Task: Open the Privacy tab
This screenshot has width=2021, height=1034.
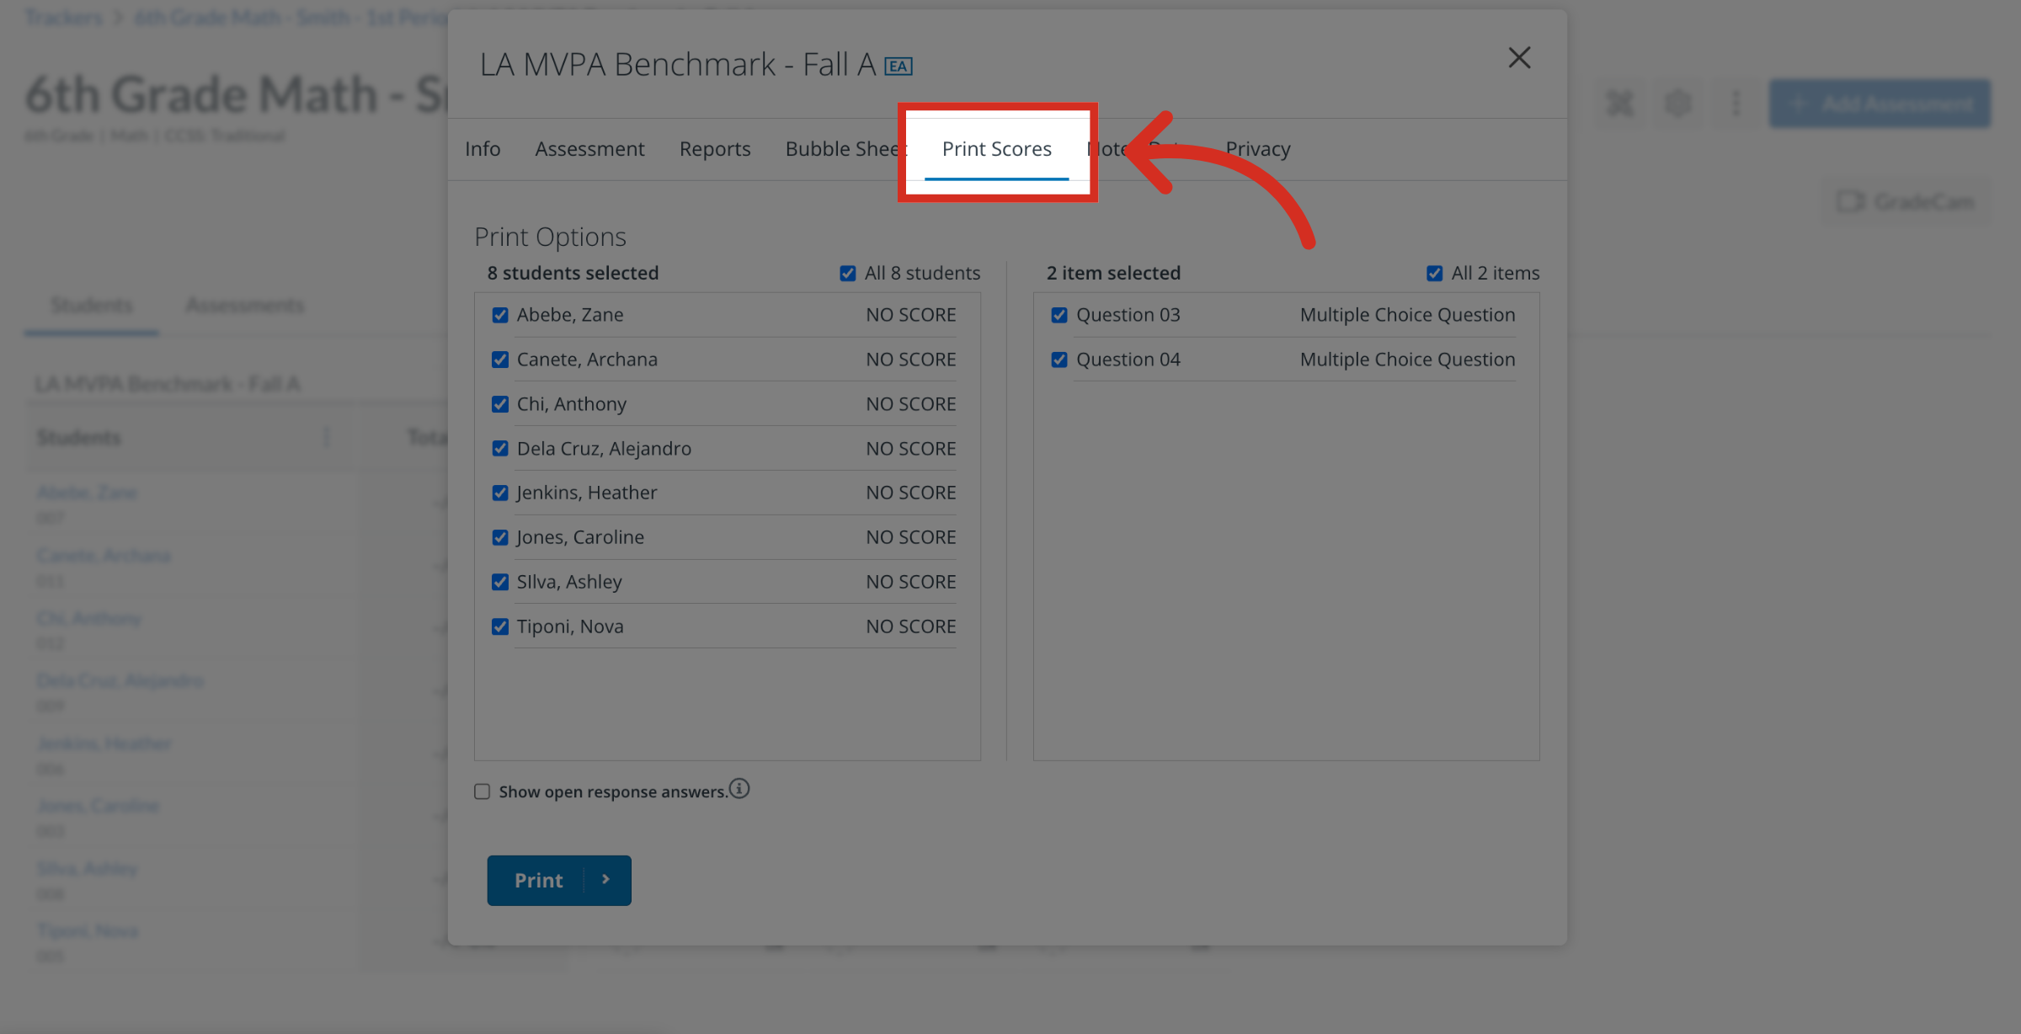Action: [1258, 149]
